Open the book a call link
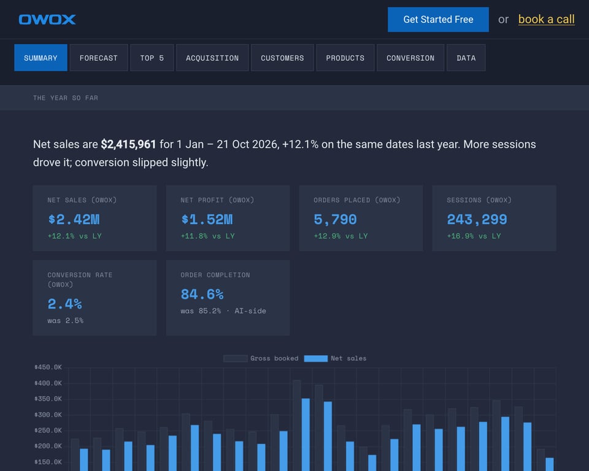The image size is (589, 471). pos(546,19)
